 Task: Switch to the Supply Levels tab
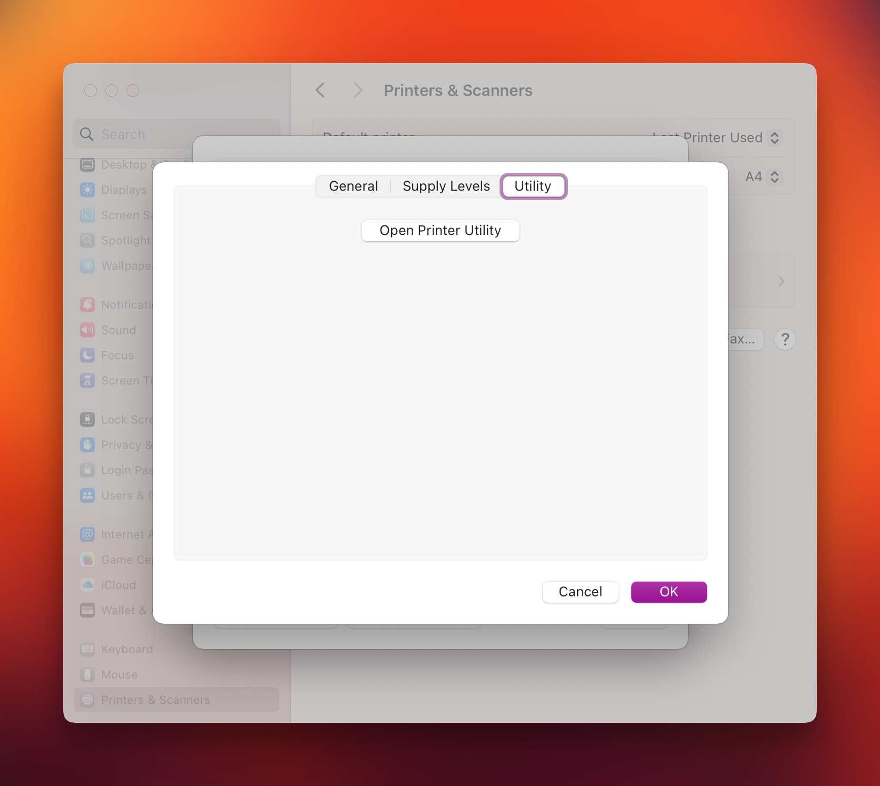pos(446,186)
